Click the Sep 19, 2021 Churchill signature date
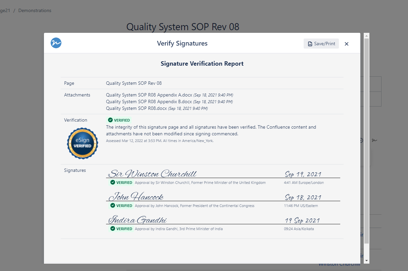408x271 pixels. coord(303,174)
